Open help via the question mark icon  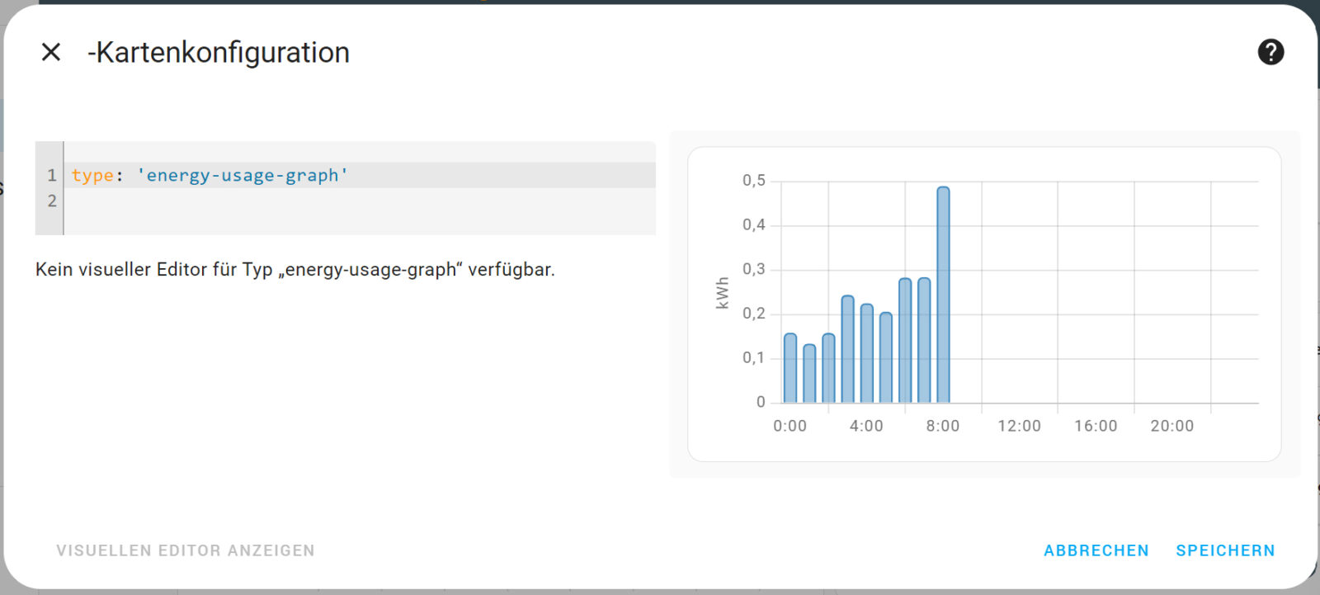[x=1270, y=52]
